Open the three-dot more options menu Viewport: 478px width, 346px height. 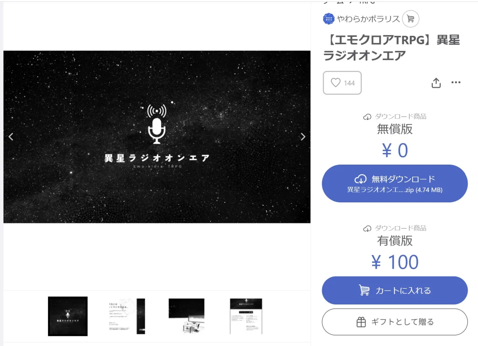[456, 82]
